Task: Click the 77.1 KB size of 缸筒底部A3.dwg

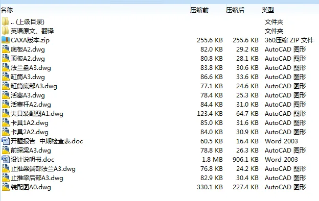Action: click(x=211, y=86)
